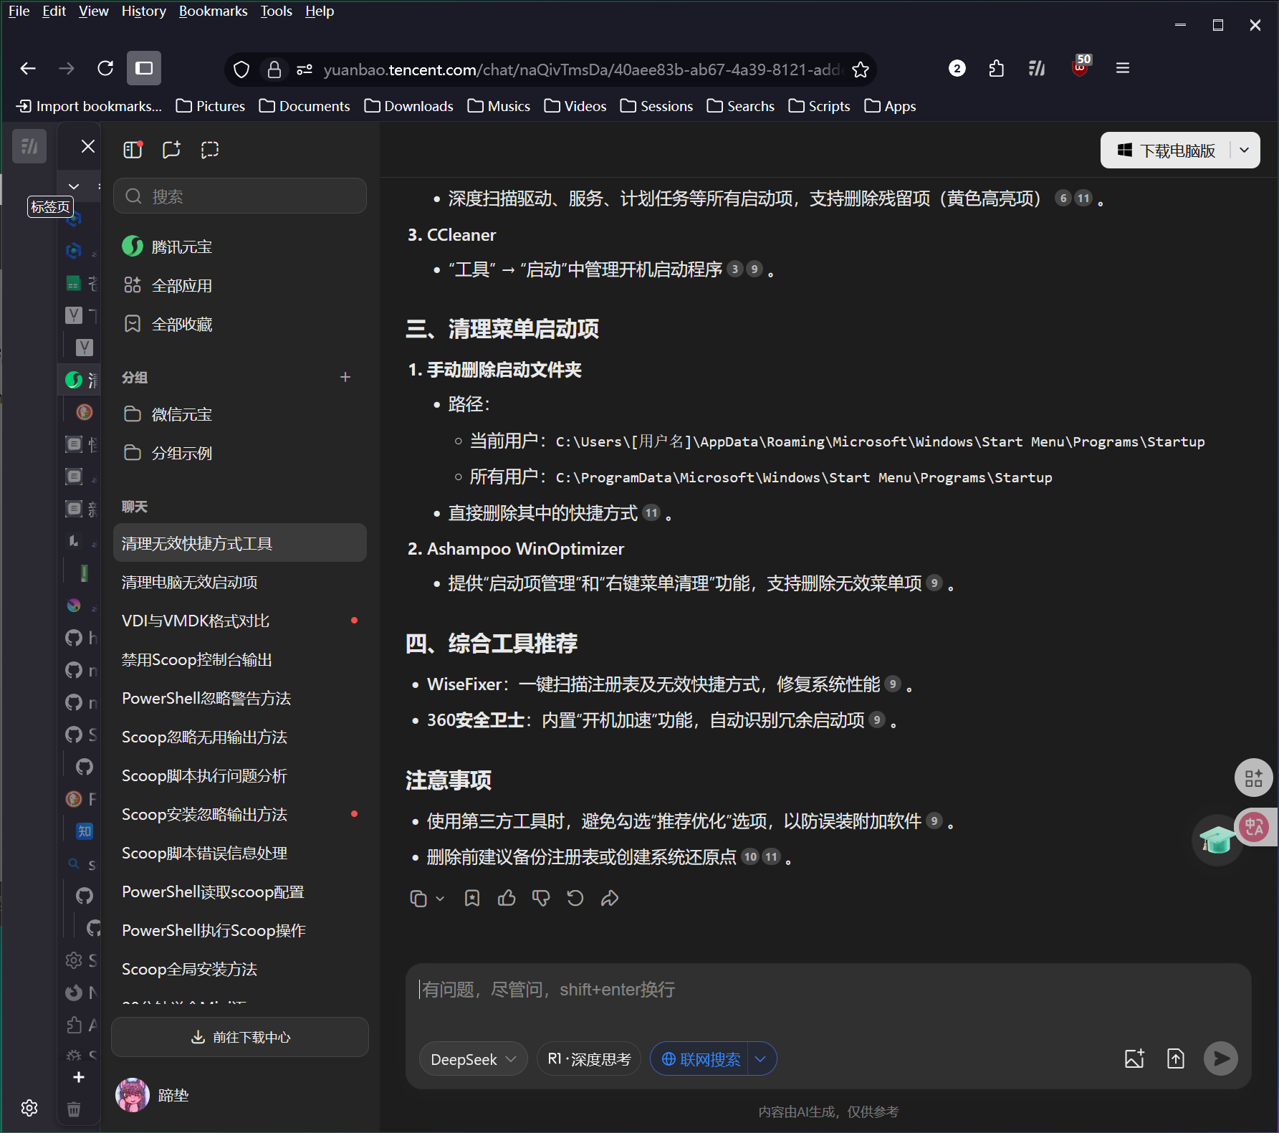Add a new tab with plus icon
1279x1133 pixels.
[79, 1077]
